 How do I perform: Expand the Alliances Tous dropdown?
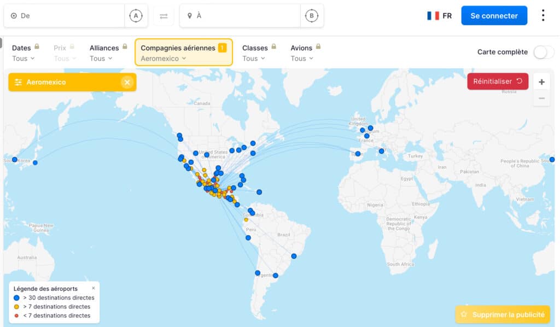(101, 58)
